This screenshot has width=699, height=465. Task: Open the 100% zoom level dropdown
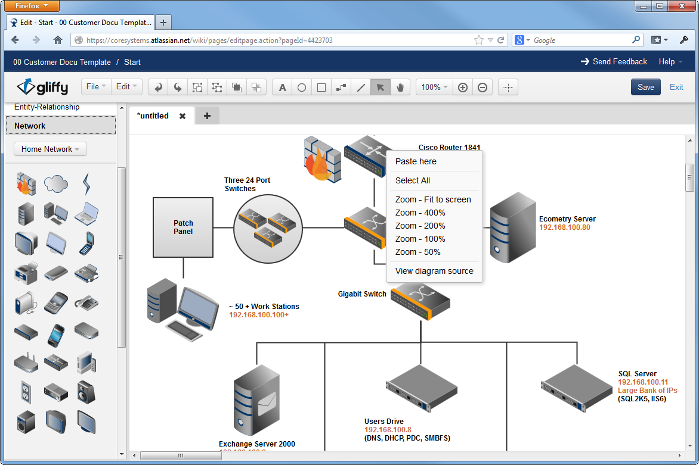tap(434, 87)
